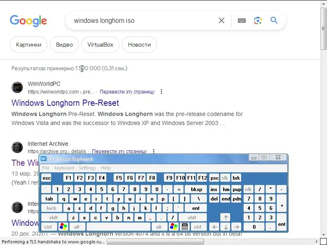Click the numpad ent key
327x245 pixels.
click(x=282, y=222)
